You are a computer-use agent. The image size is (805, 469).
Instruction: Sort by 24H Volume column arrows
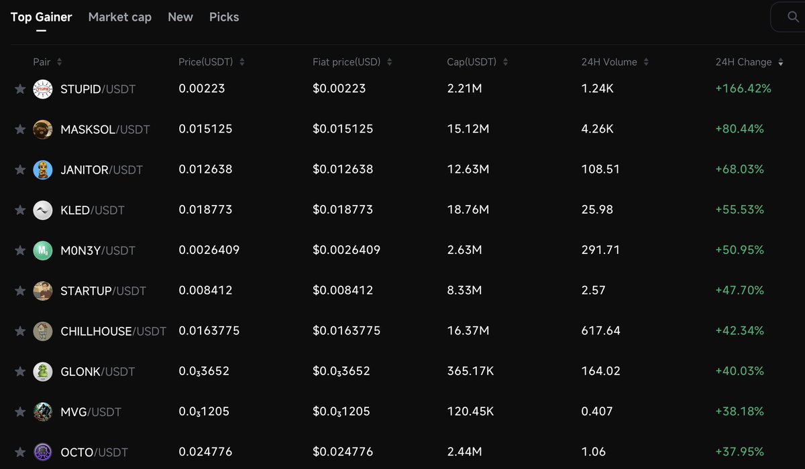click(x=646, y=62)
